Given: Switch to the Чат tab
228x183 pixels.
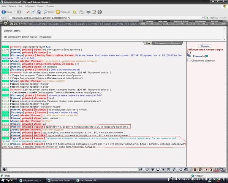Looking at the screenshot, I should pyautogui.click(x=148, y=43).
